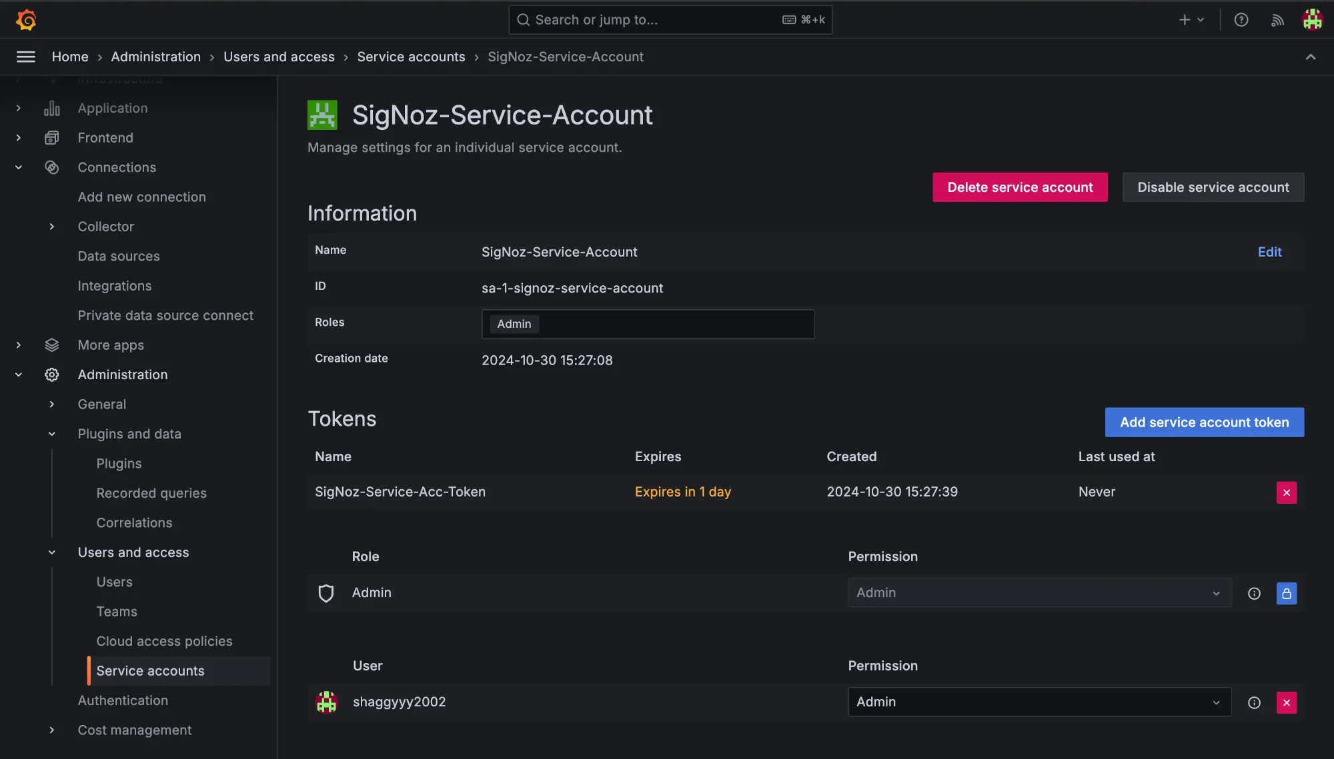Click the creation date 2024-10-30 15:27:08
Viewport: 1334px width, 759px height.
[x=547, y=361]
